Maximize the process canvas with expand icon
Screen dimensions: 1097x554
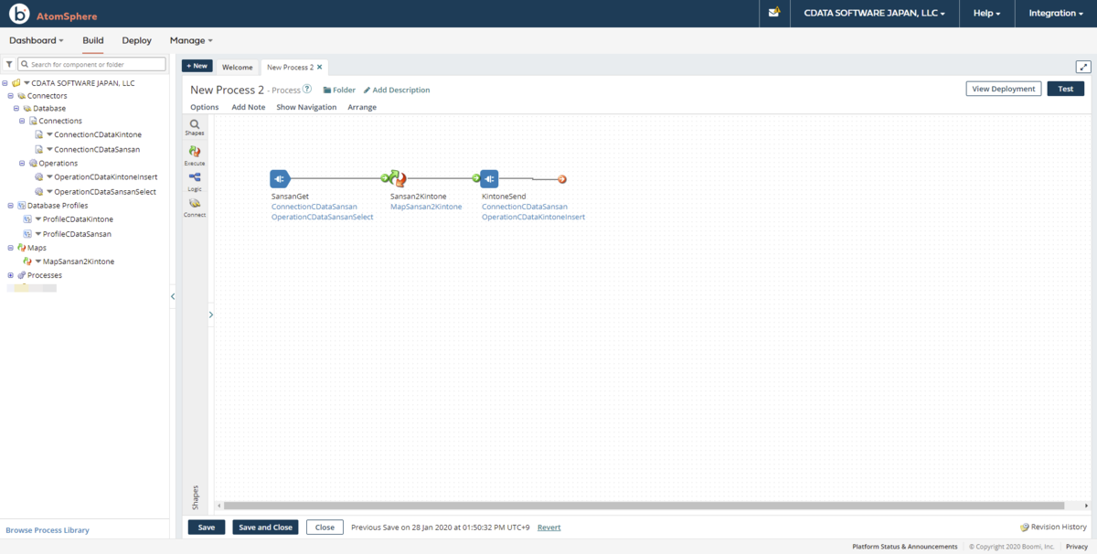[x=1083, y=67]
